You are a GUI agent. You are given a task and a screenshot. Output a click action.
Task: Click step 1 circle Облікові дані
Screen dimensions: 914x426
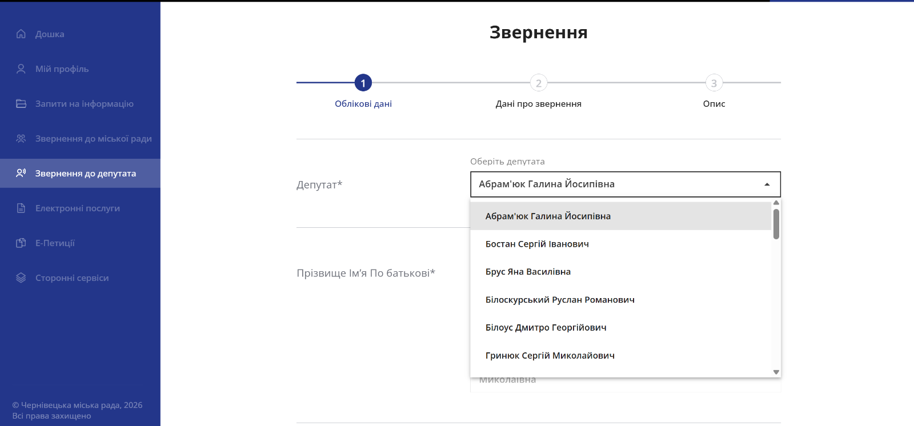tap(363, 83)
